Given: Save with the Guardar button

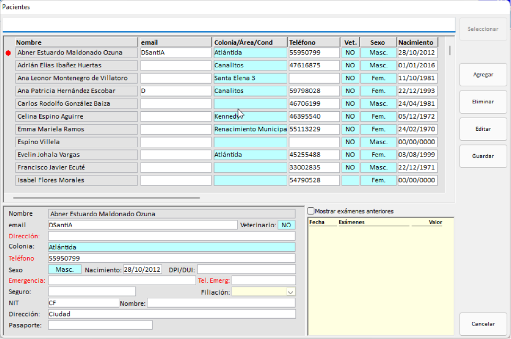Looking at the screenshot, I should click(x=483, y=156).
